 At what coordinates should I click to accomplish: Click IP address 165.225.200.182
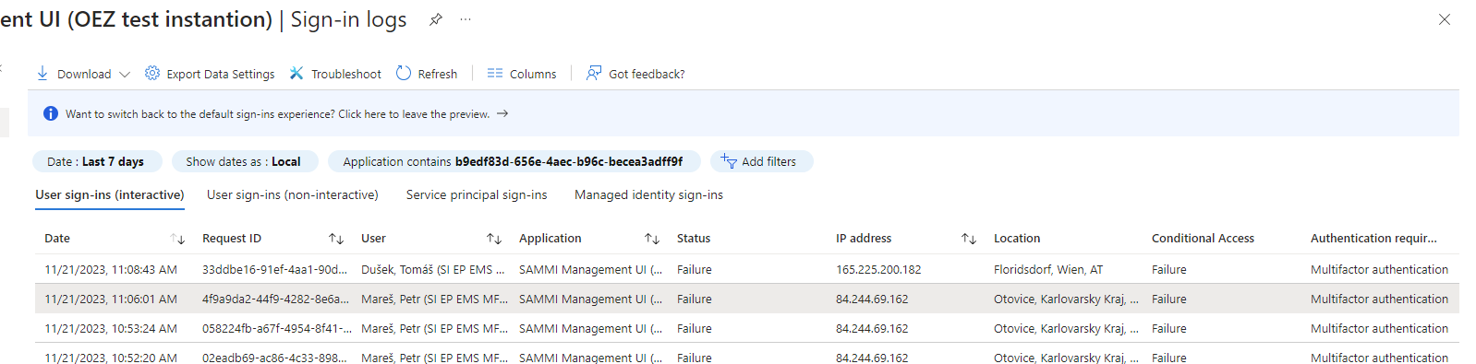click(x=878, y=270)
